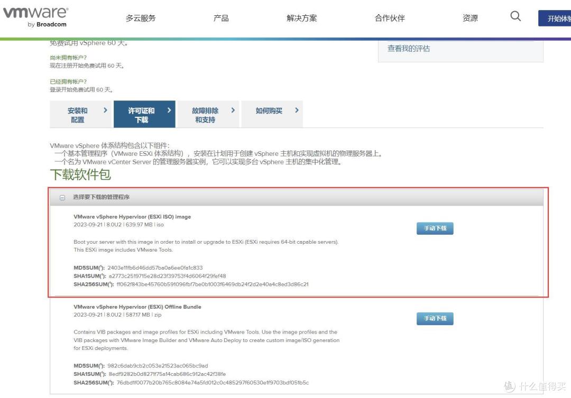Click the blue 开始体验 button
Screen dimensions: 571x398
pos(555,18)
